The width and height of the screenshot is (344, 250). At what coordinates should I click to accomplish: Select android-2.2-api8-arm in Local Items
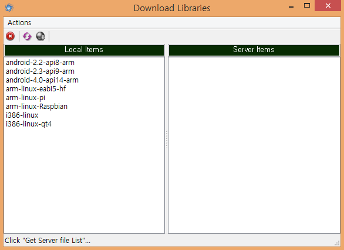pyautogui.click(x=40, y=63)
